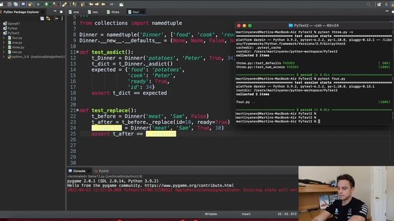
Task: Click the Debug toolbar icon
Action: point(38,4)
